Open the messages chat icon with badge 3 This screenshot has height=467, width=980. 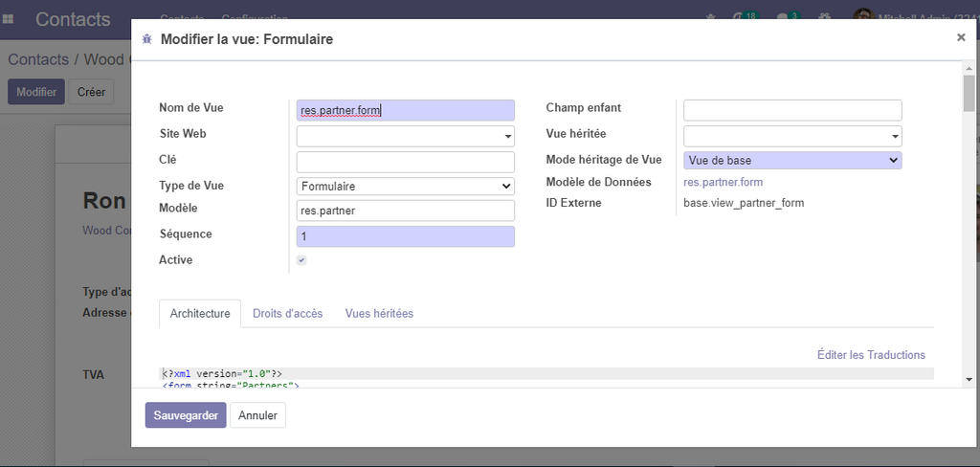coord(784,18)
